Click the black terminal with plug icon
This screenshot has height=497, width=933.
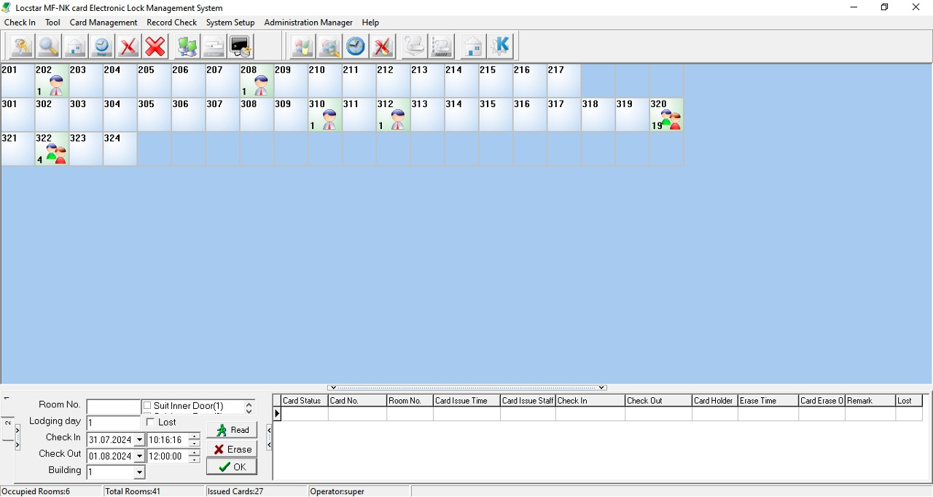pos(241,47)
